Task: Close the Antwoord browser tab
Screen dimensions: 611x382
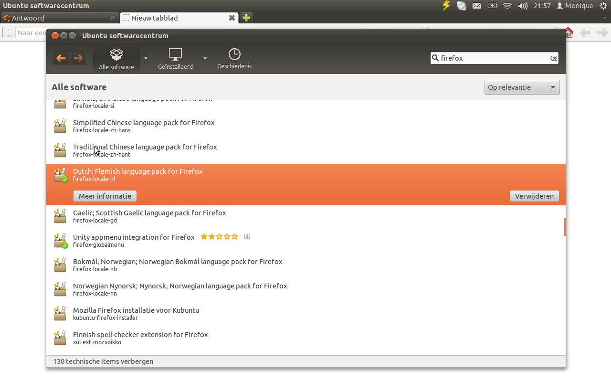Action: point(113,18)
